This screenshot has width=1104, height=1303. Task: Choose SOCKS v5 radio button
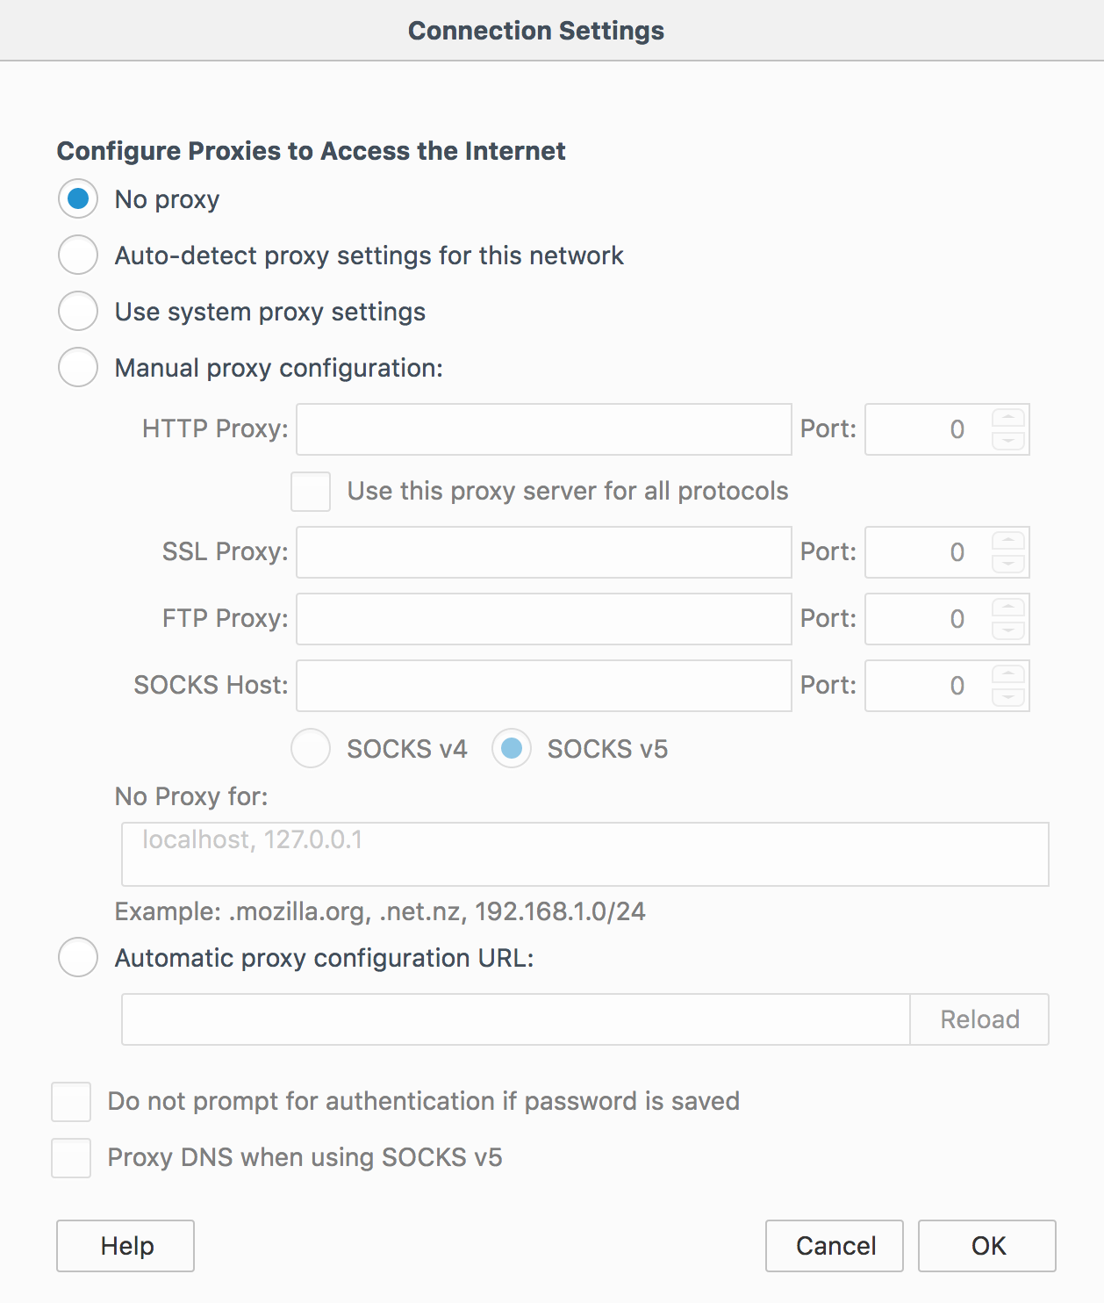512,749
